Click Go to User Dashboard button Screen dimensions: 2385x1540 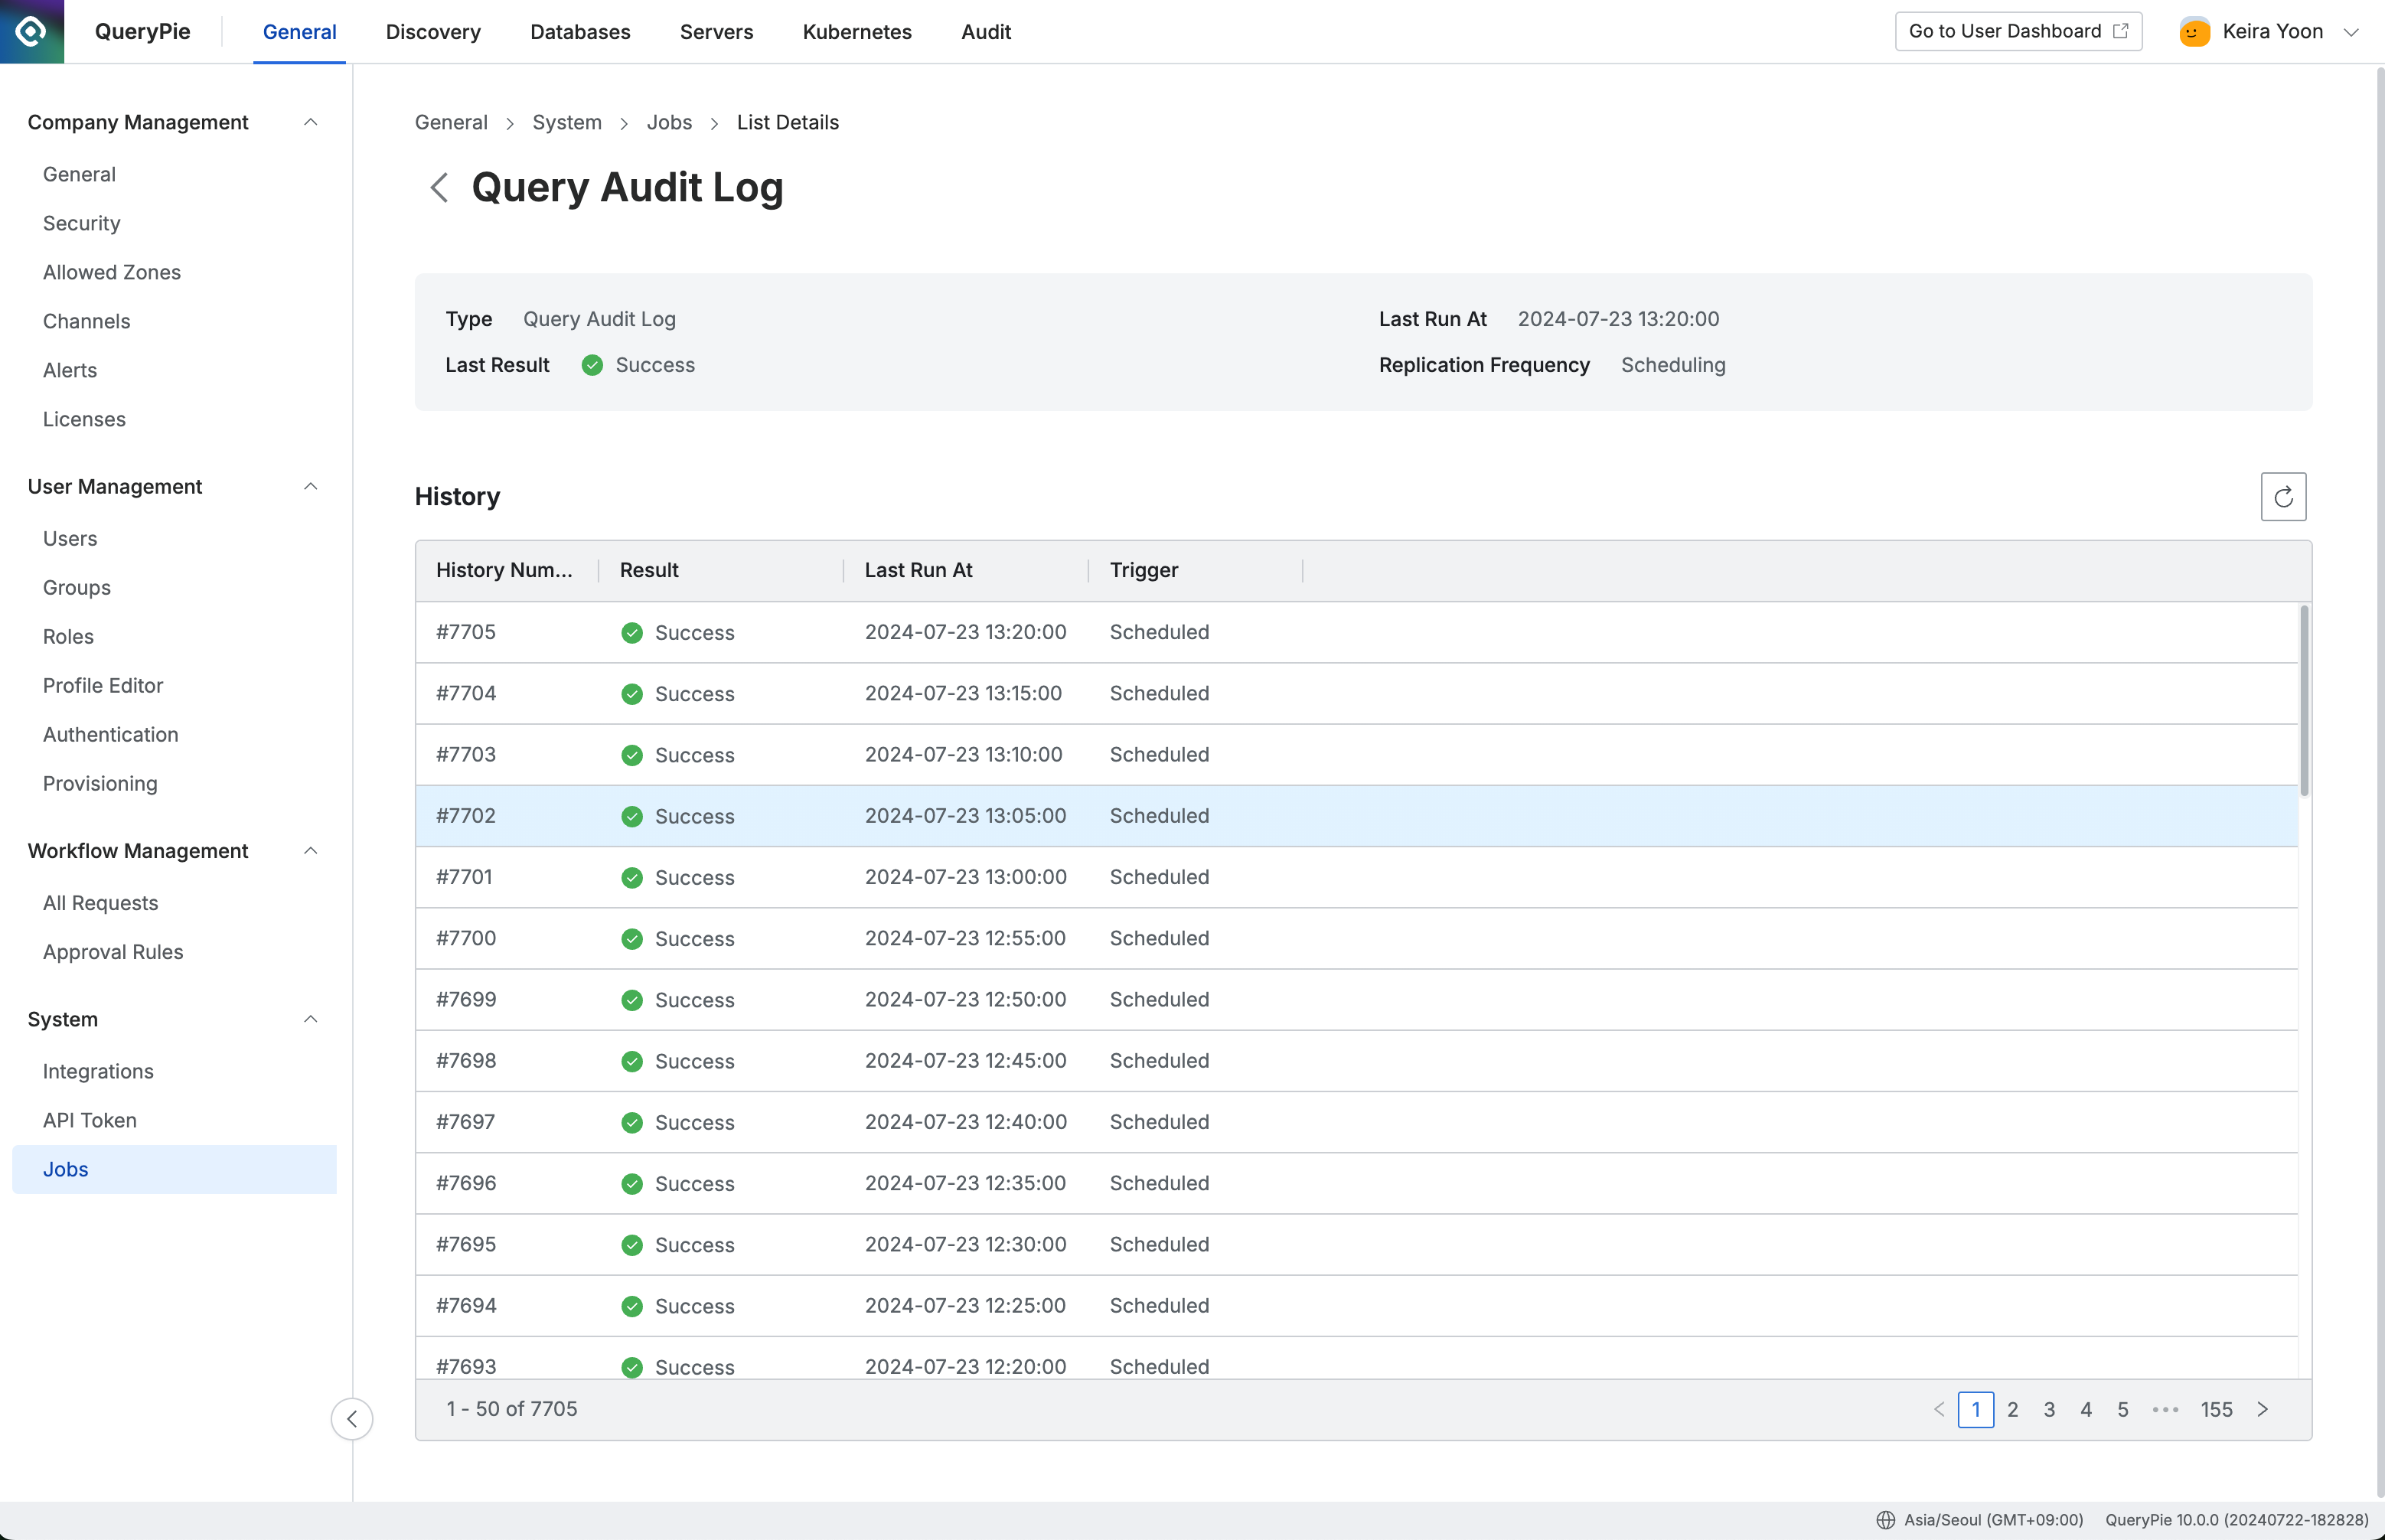tap(2017, 31)
